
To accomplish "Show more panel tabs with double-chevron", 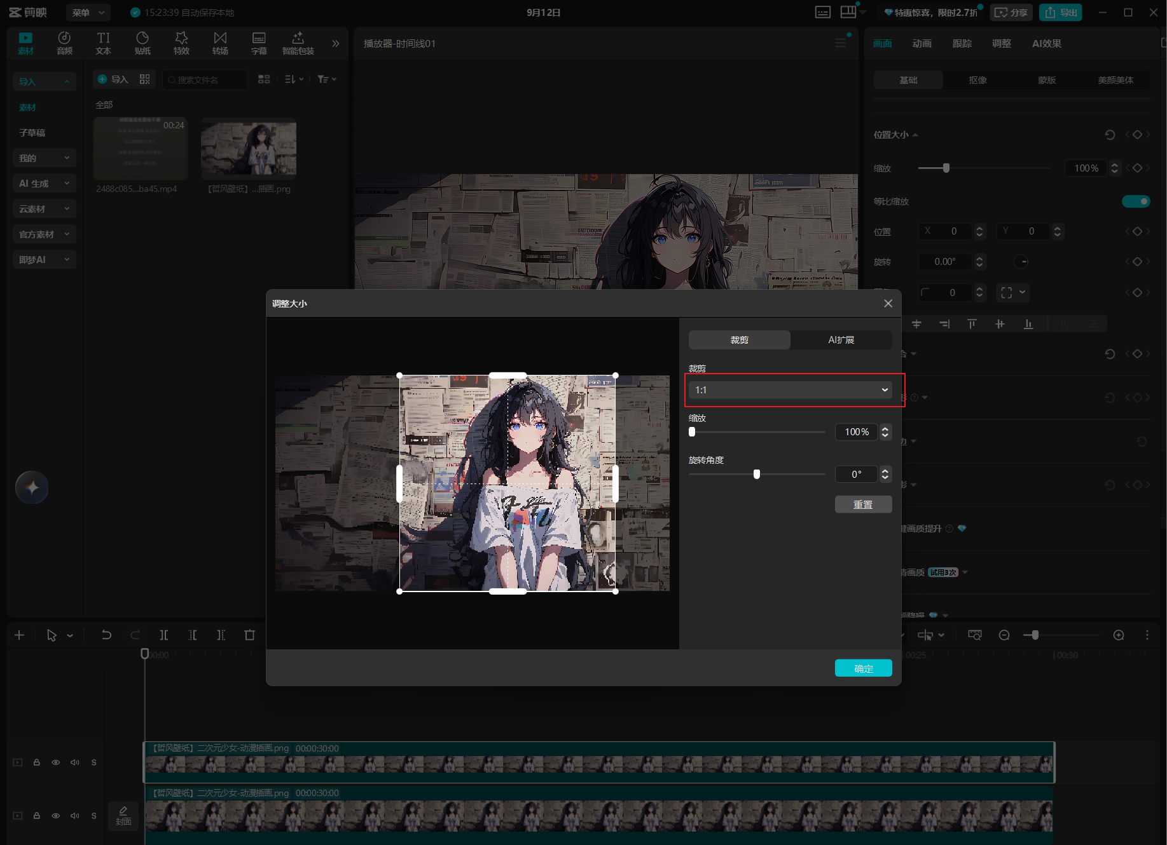I will (x=336, y=43).
